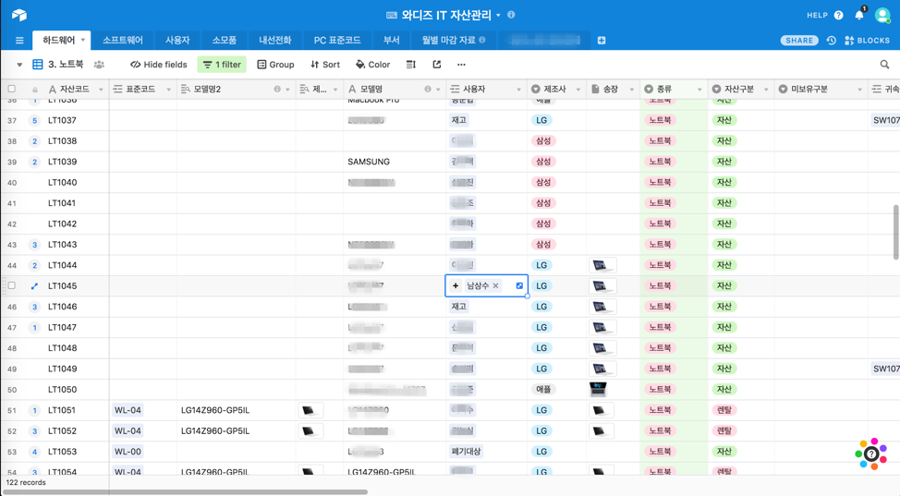Open the Airtable home logo
The height and width of the screenshot is (496, 900).
(19, 15)
